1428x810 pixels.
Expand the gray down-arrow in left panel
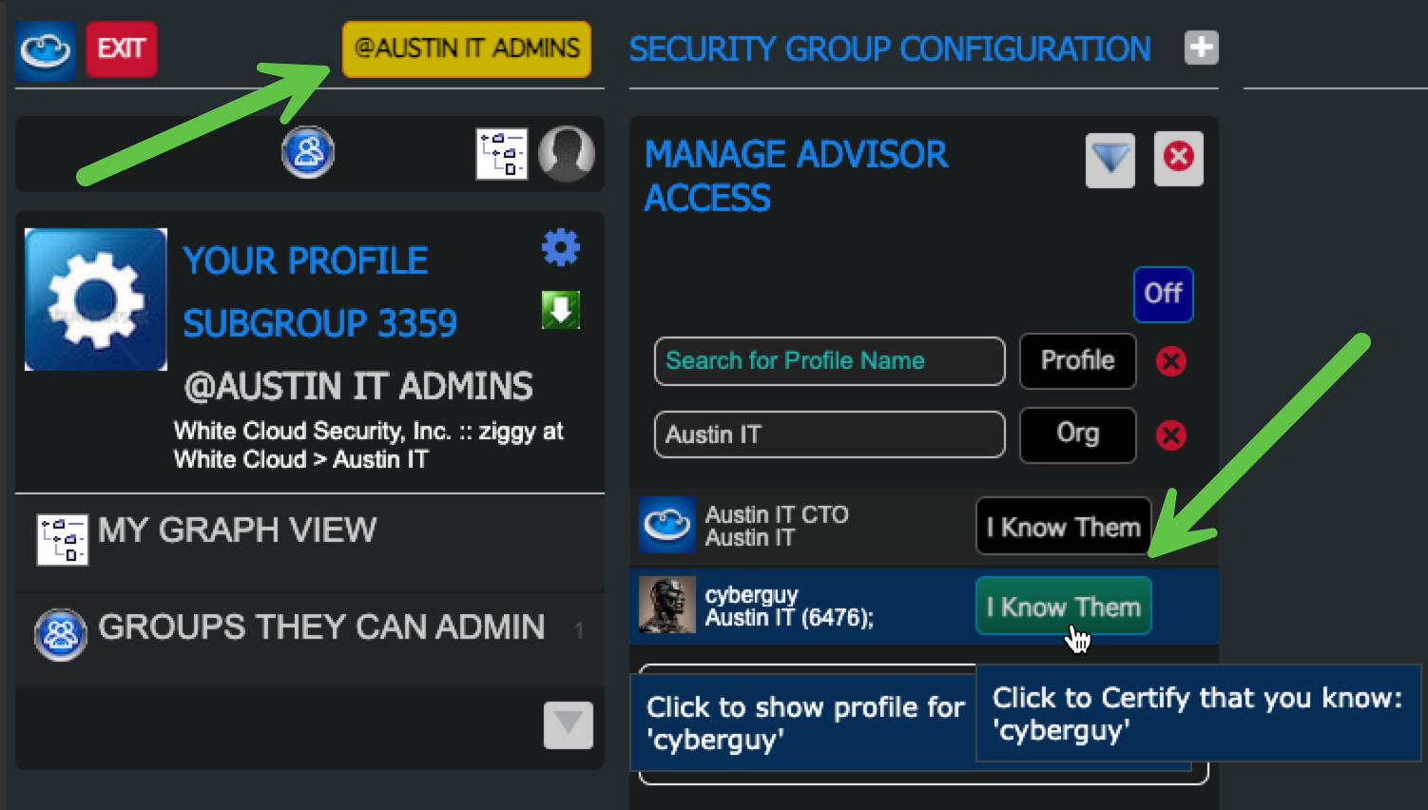[568, 725]
